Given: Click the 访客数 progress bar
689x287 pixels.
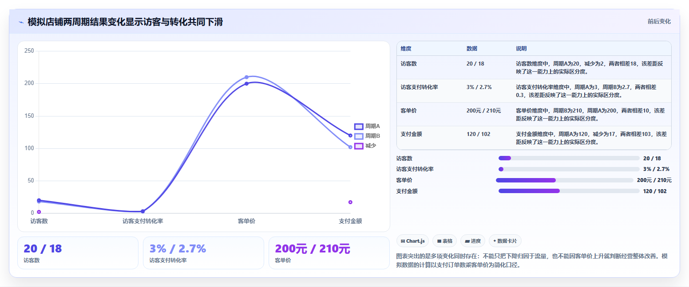Looking at the screenshot, I should point(569,158).
